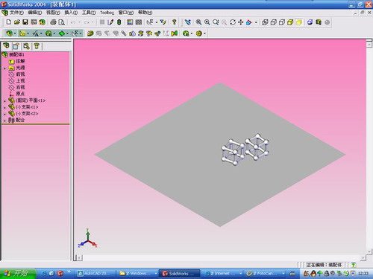Image resolution: width=373 pixels, height=279 pixels.
Task: Select the Rotate View tool
Action: (233, 22)
